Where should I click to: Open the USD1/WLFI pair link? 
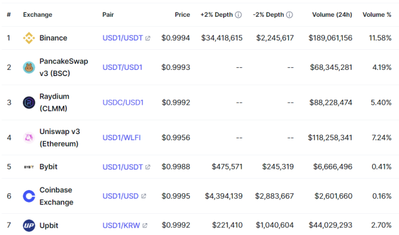(122, 138)
